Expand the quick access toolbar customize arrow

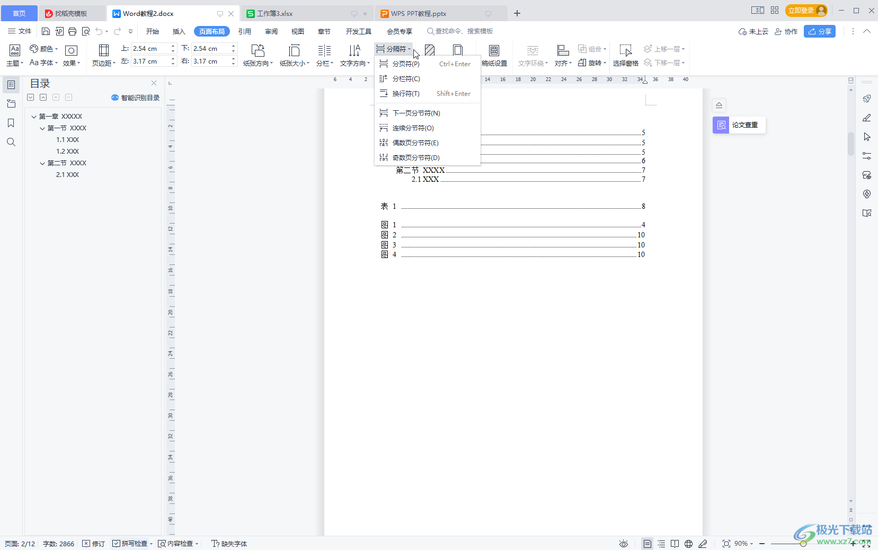tap(130, 31)
